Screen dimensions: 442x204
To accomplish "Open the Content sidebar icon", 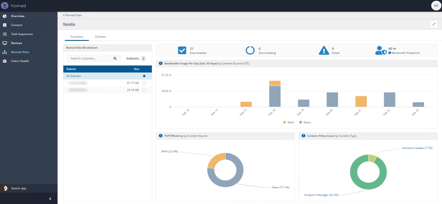I will click(5, 25).
